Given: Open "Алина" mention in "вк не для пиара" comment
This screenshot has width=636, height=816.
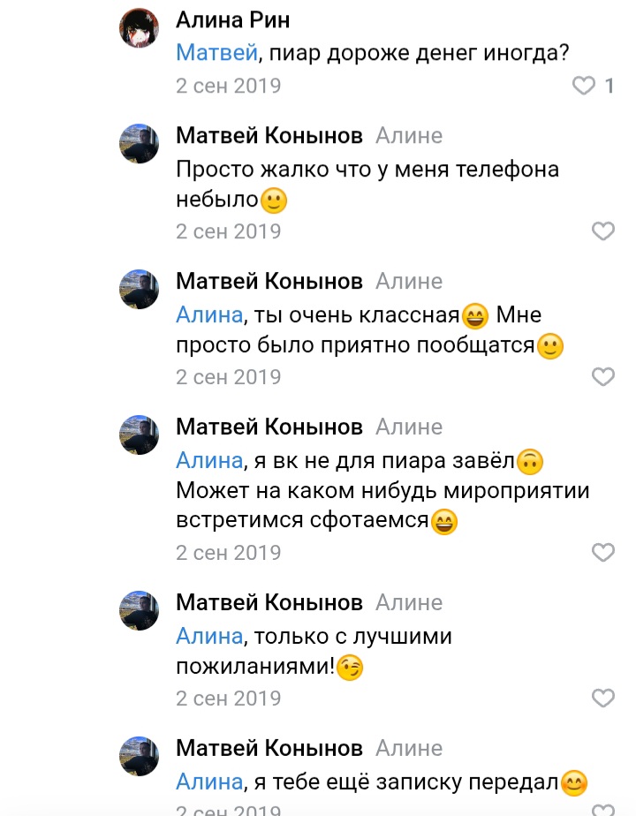Looking at the screenshot, I should 209,460.
